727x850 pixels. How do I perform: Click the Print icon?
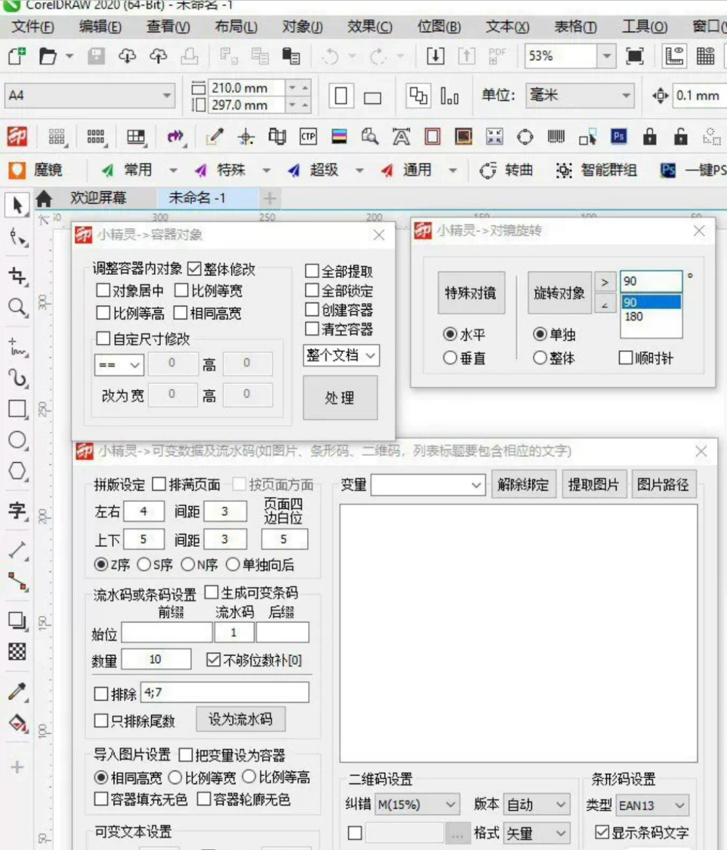click(x=190, y=57)
